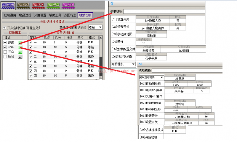Uncheck the 练级 mode checkbox
The image size is (237, 142).
(5, 43)
